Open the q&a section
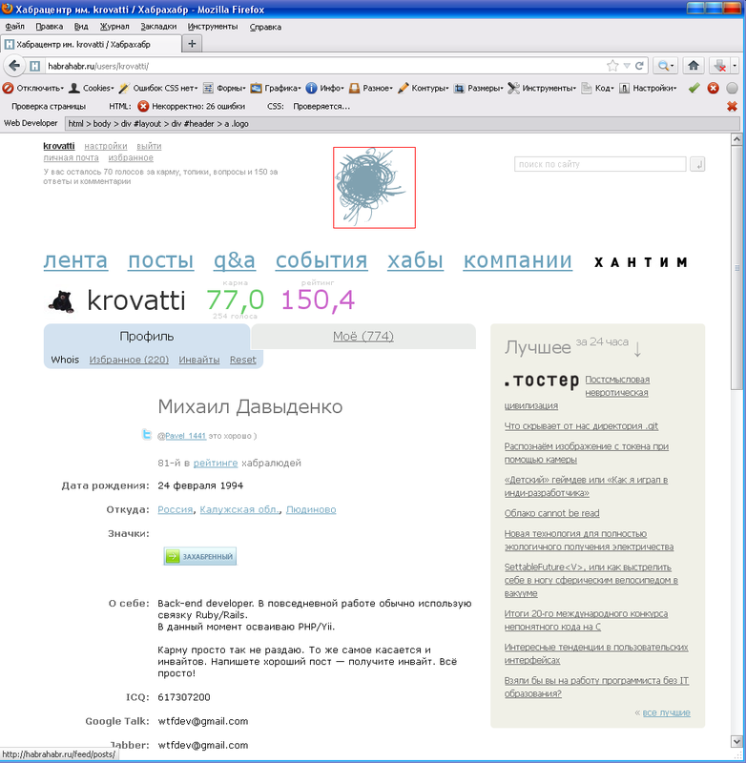The height and width of the screenshot is (763, 746). pyautogui.click(x=235, y=260)
